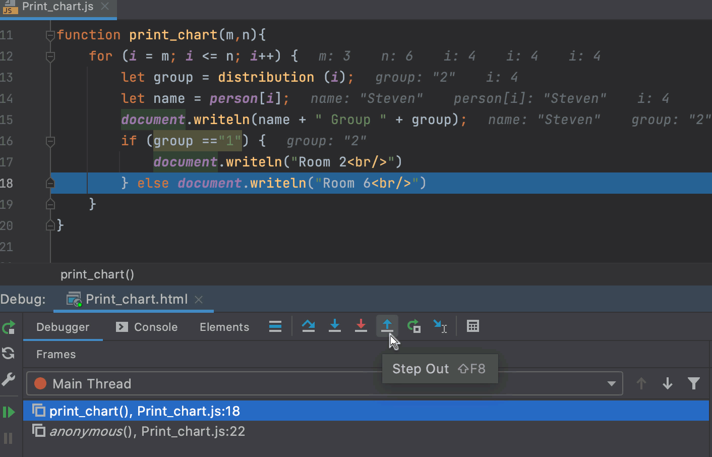Click the reload in browser icon
This screenshot has height=457, width=712.
point(9,353)
